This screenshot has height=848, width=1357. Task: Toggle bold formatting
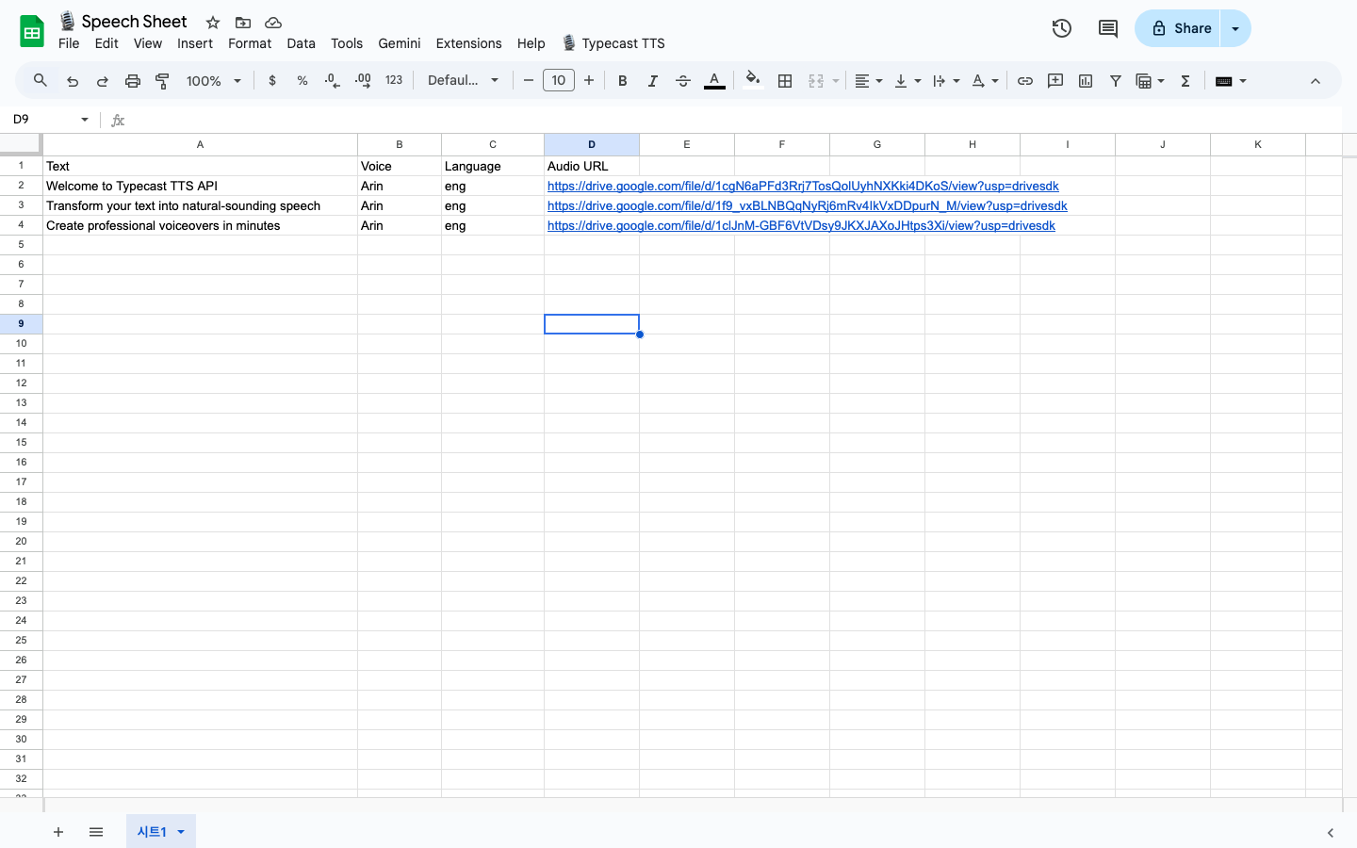coord(622,80)
